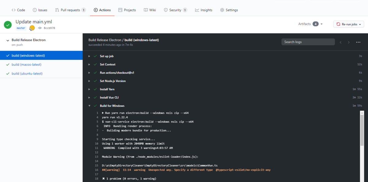Click the Re-run jobs refresh icon

[338, 24]
